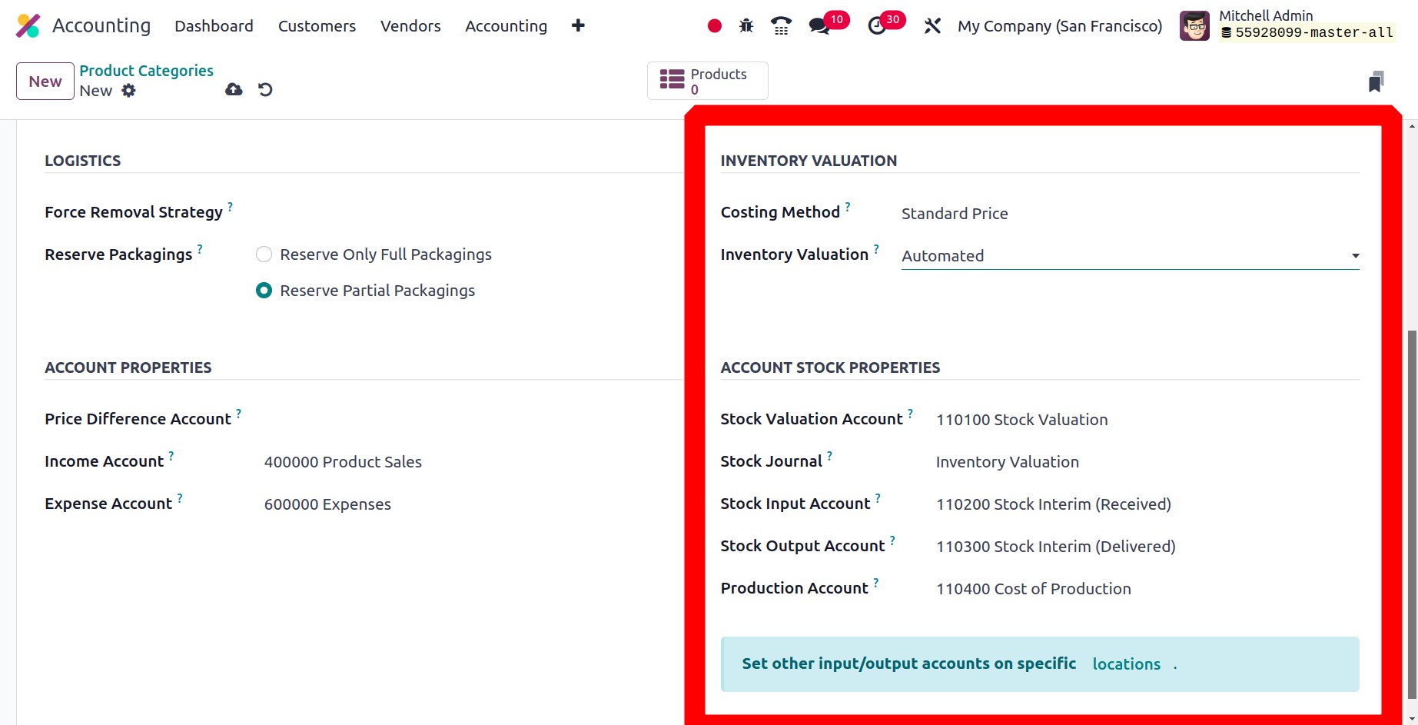This screenshot has height=725, width=1418.
Task: Save record manually with cloud upload icon
Action: 234,90
